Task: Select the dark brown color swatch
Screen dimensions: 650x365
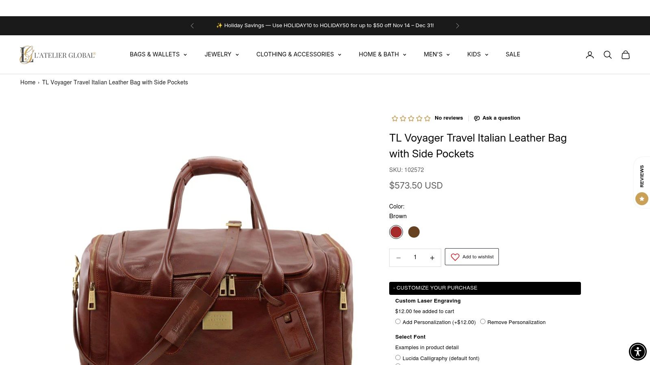Action: tap(414, 232)
